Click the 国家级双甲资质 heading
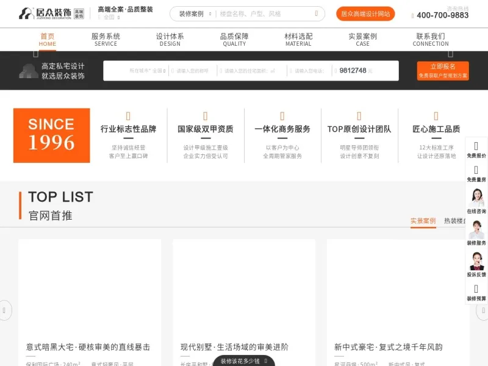Image resolution: width=488 pixels, height=366 pixels. (206, 129)
